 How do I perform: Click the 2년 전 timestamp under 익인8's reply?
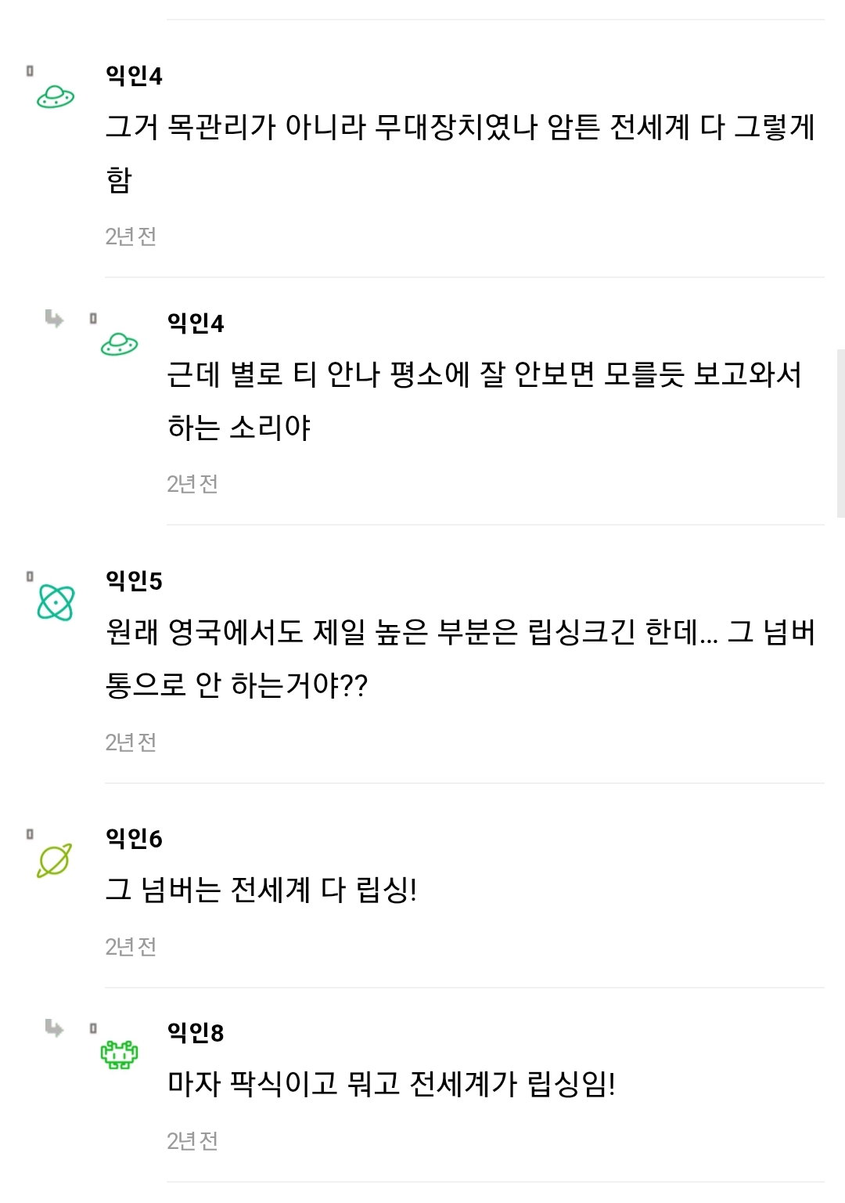[x=192, y=1140]
